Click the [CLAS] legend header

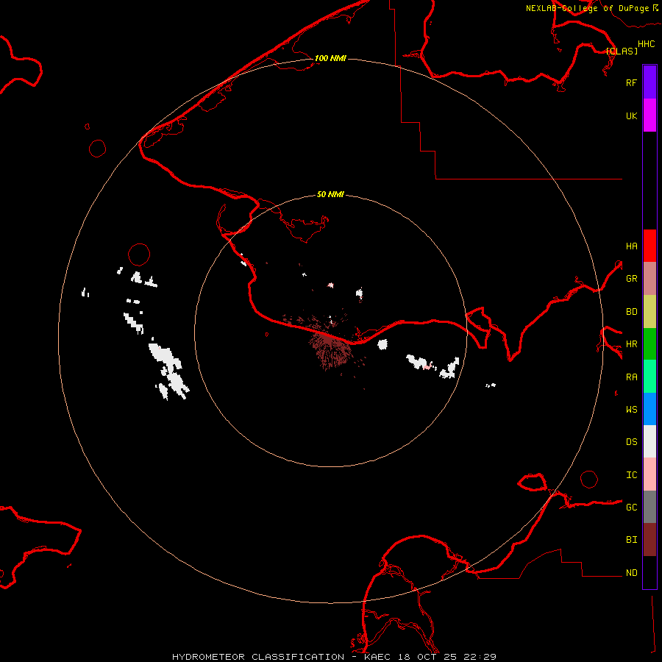[622, 51]
